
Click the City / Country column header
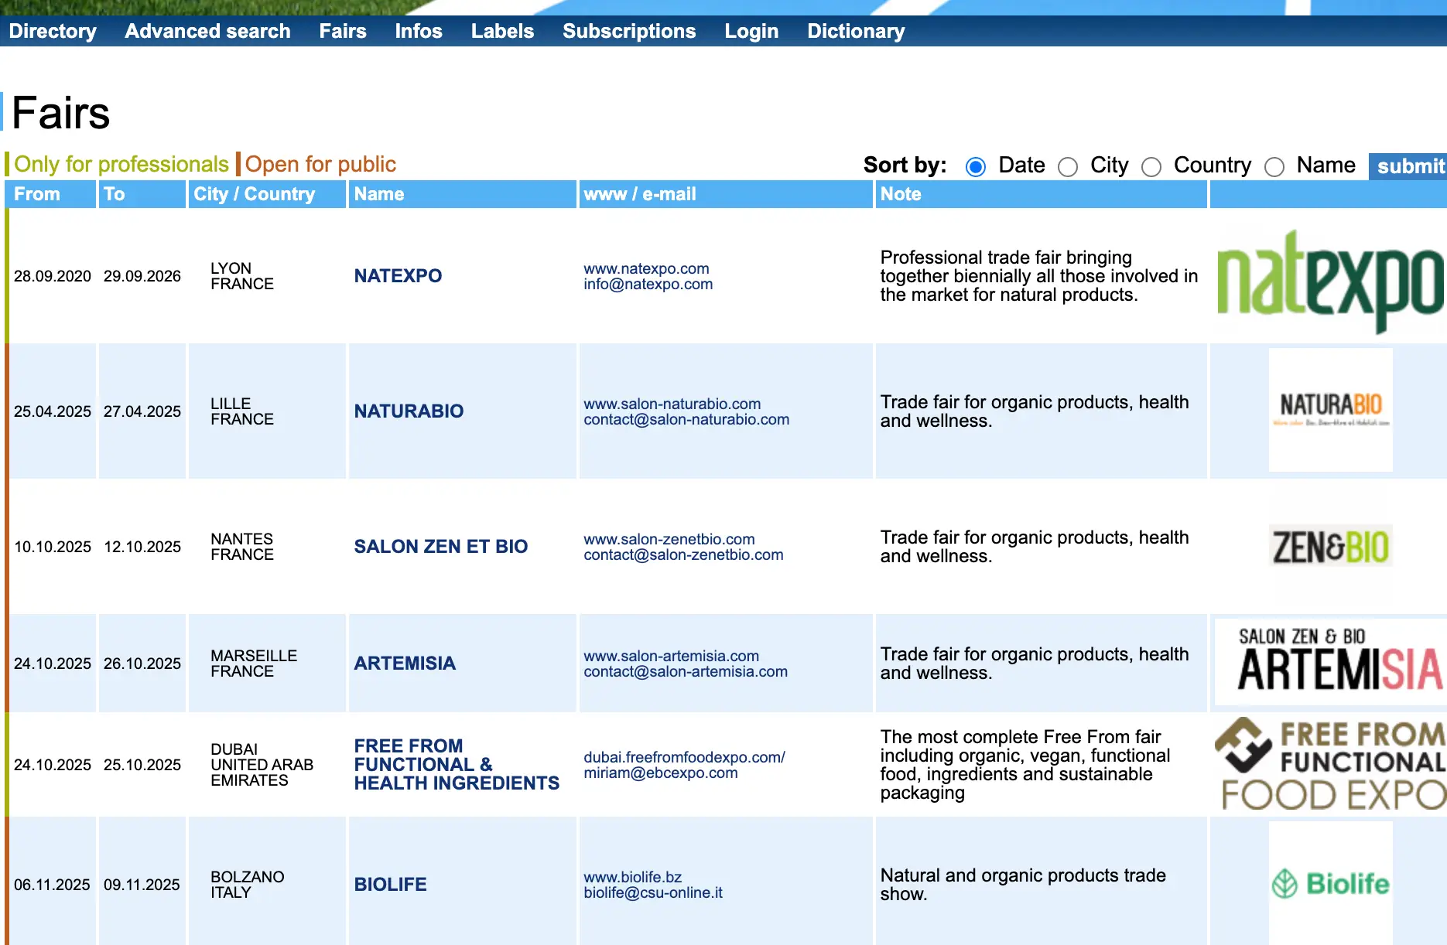267,194
